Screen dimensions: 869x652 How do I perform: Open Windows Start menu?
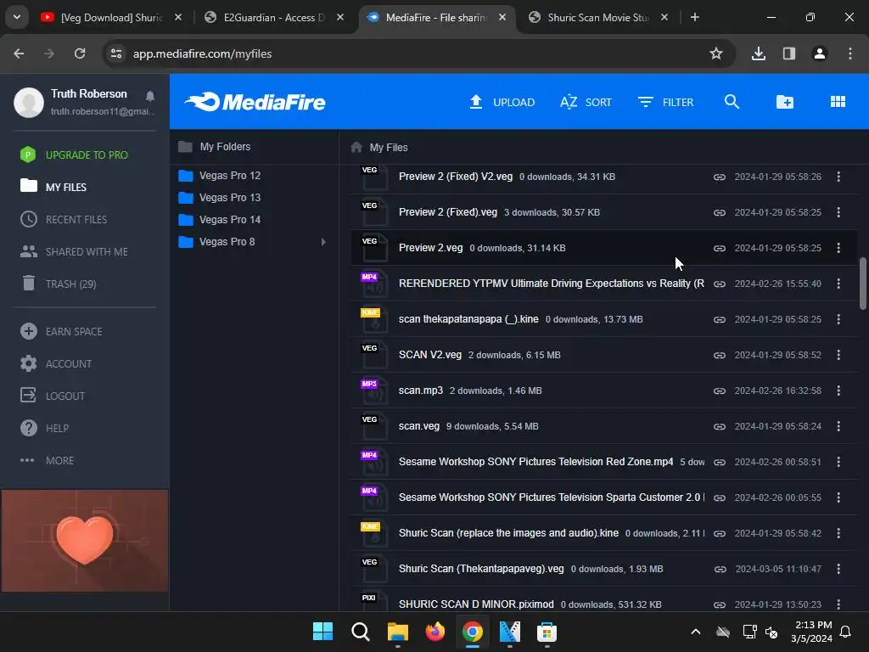(322, 631)
